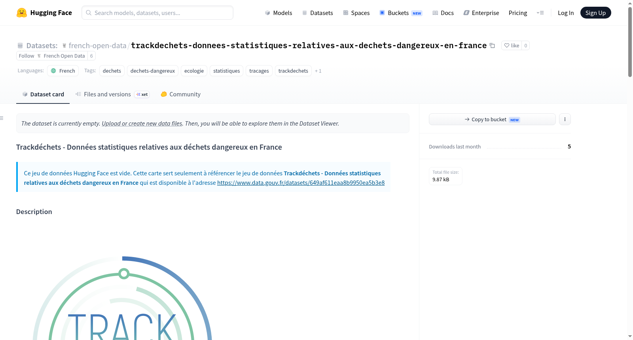The image size is (633, 340).
Task: Expand the navigation more-menu dropdown
Action: (540, 13)
